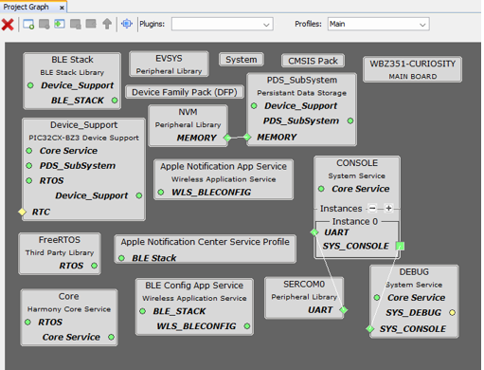Select the BLE Stack component title
The width and height of the screenshot is (484, 370).
[72, 60]
